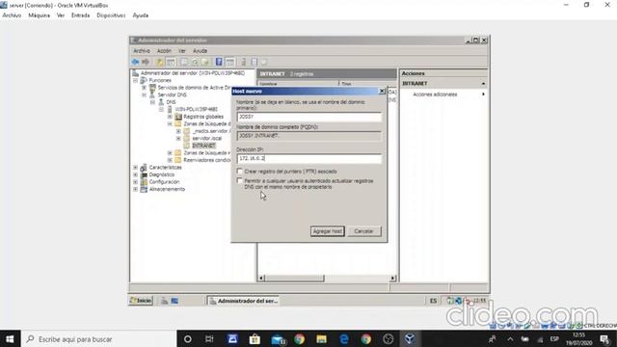The image size is (617, 347).
Task: Expand the Almacenamiento tree node
Action: (135, 189)
